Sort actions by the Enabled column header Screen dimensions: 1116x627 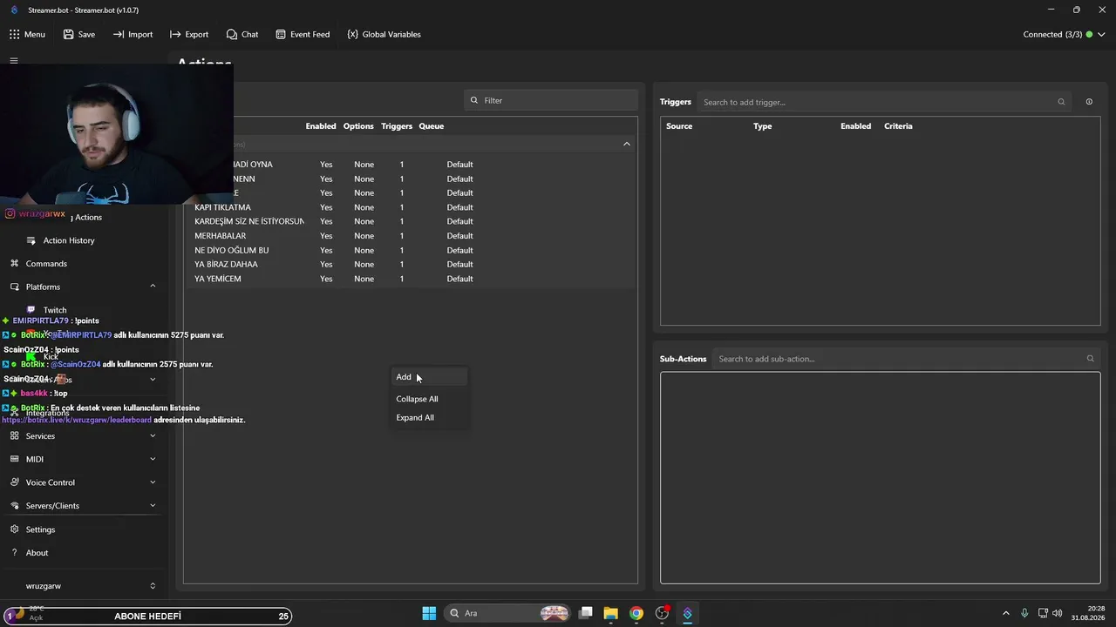tap(321, 126)
